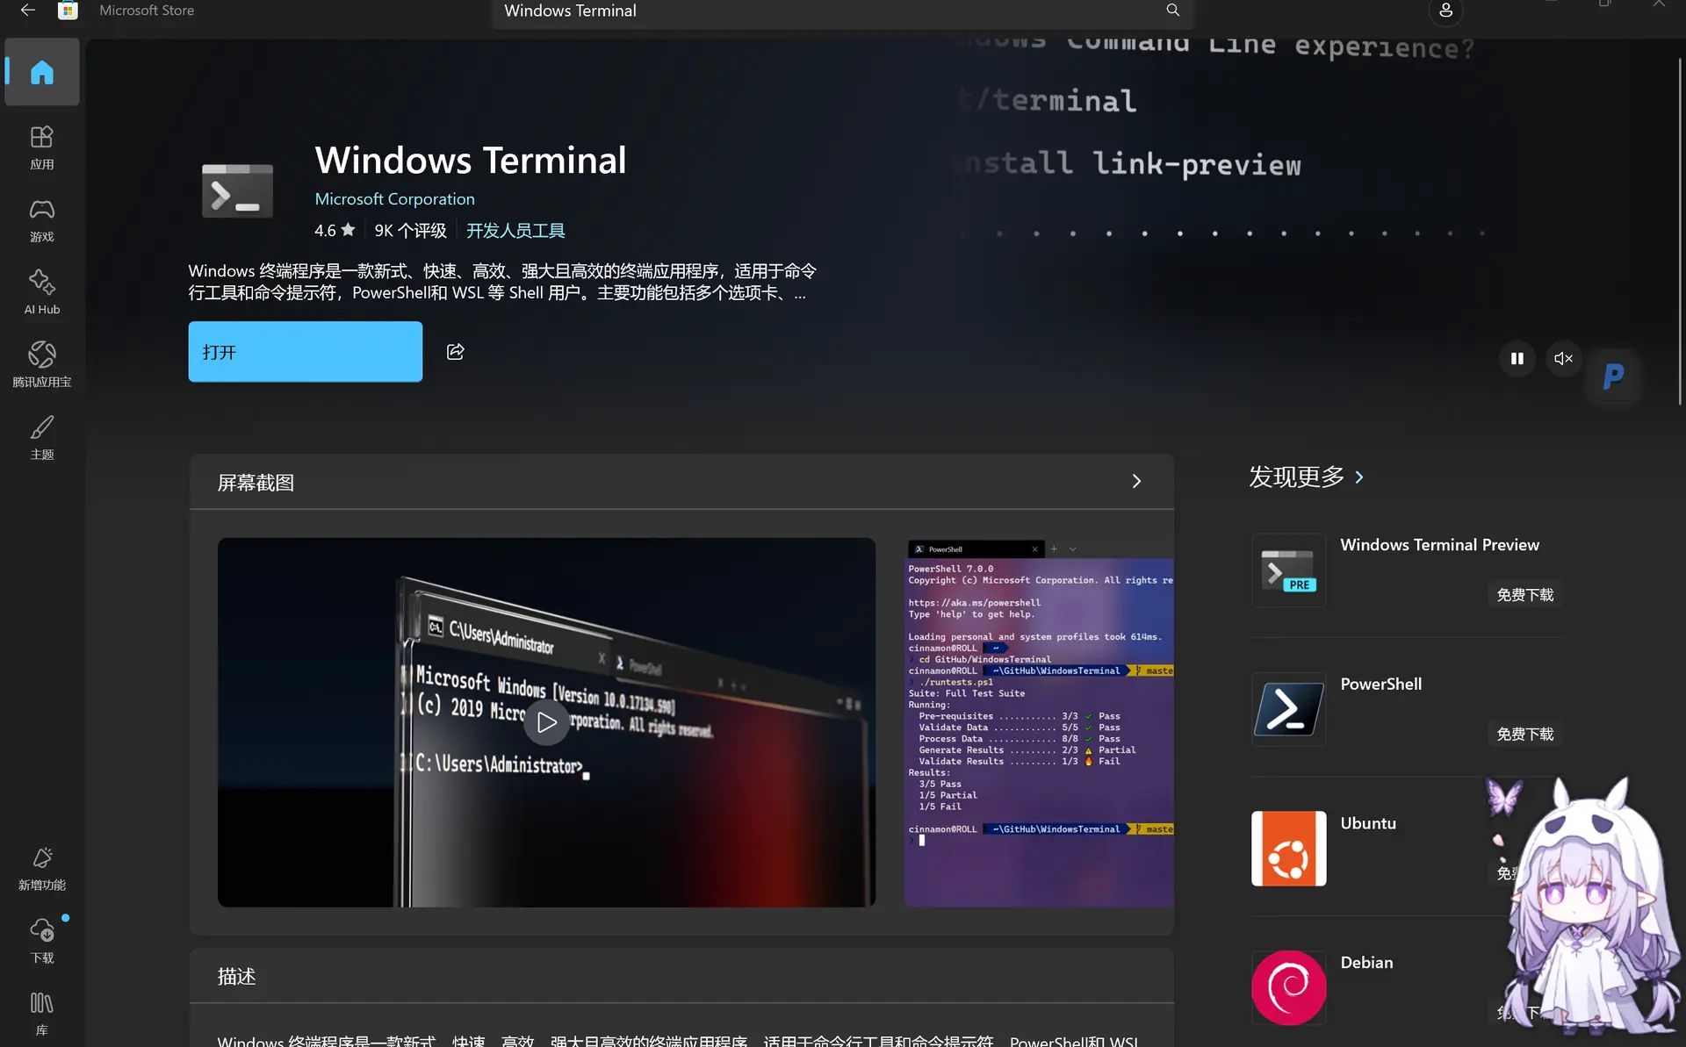Open the Microsoft Corporation publisher link

point(394,199)
